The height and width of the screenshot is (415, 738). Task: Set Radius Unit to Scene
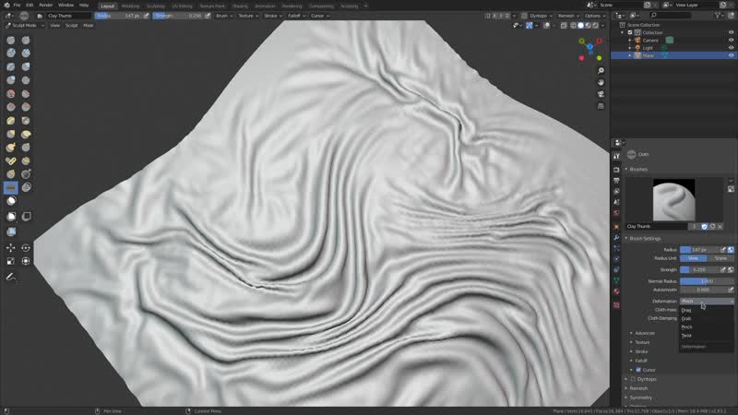720,258
